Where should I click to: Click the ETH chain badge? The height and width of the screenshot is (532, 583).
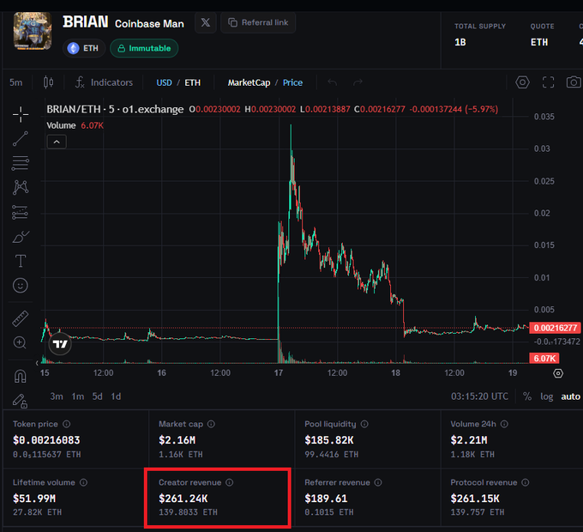pyautogui.click(x=84, y=48)
